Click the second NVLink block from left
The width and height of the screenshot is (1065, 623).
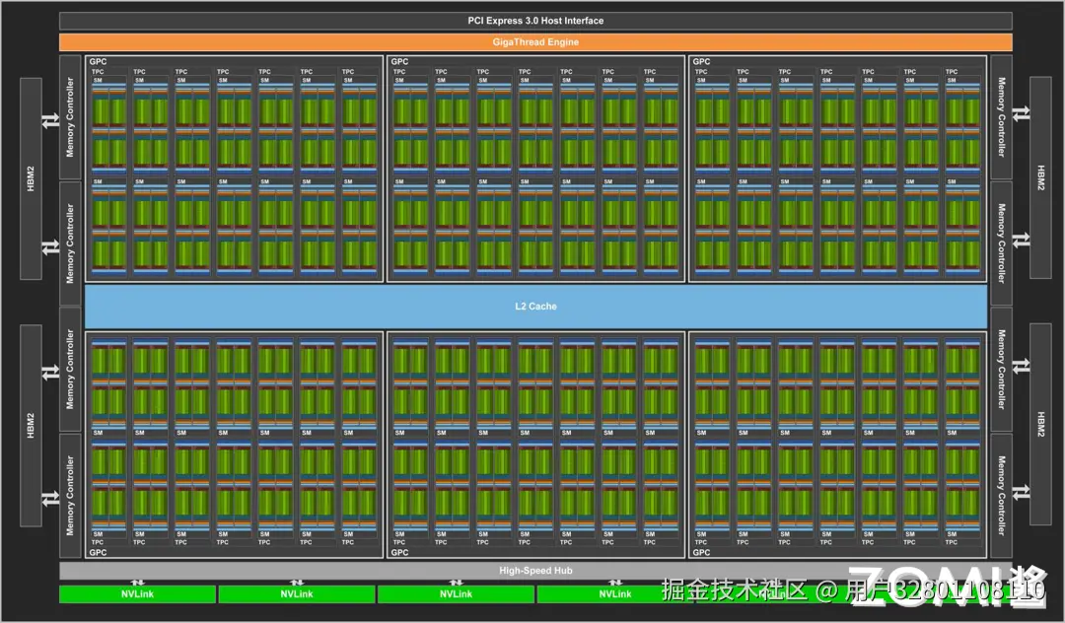pyautogui.click(x=296, y=594)
